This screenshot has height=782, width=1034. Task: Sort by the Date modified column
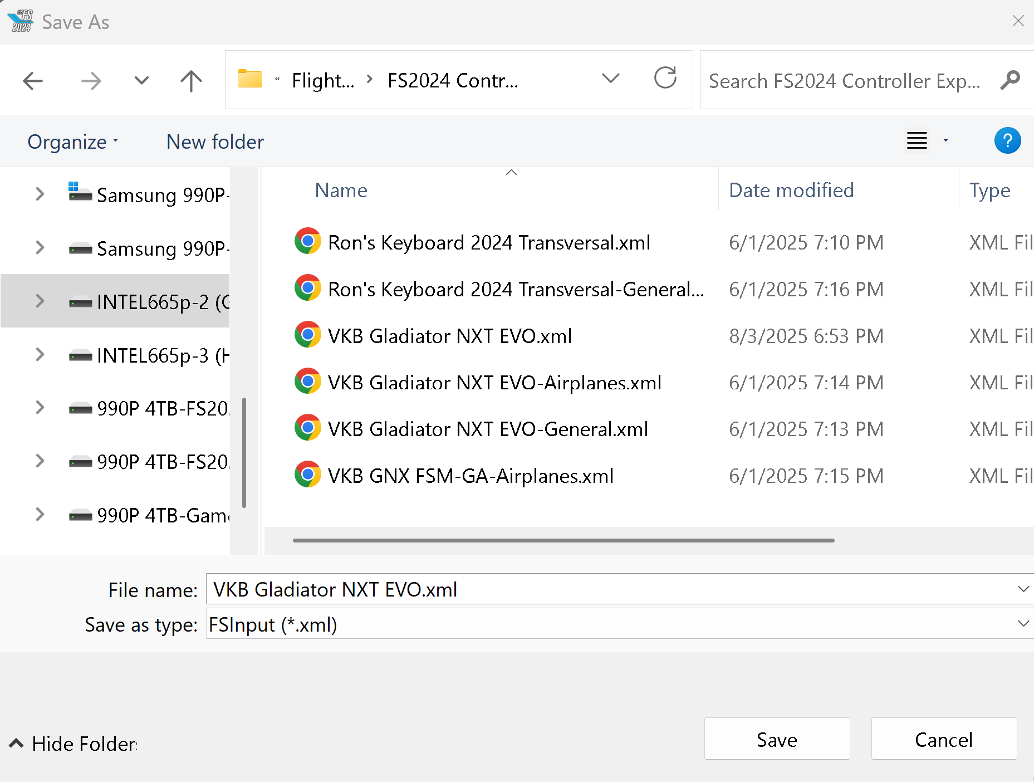click(791, 190)
